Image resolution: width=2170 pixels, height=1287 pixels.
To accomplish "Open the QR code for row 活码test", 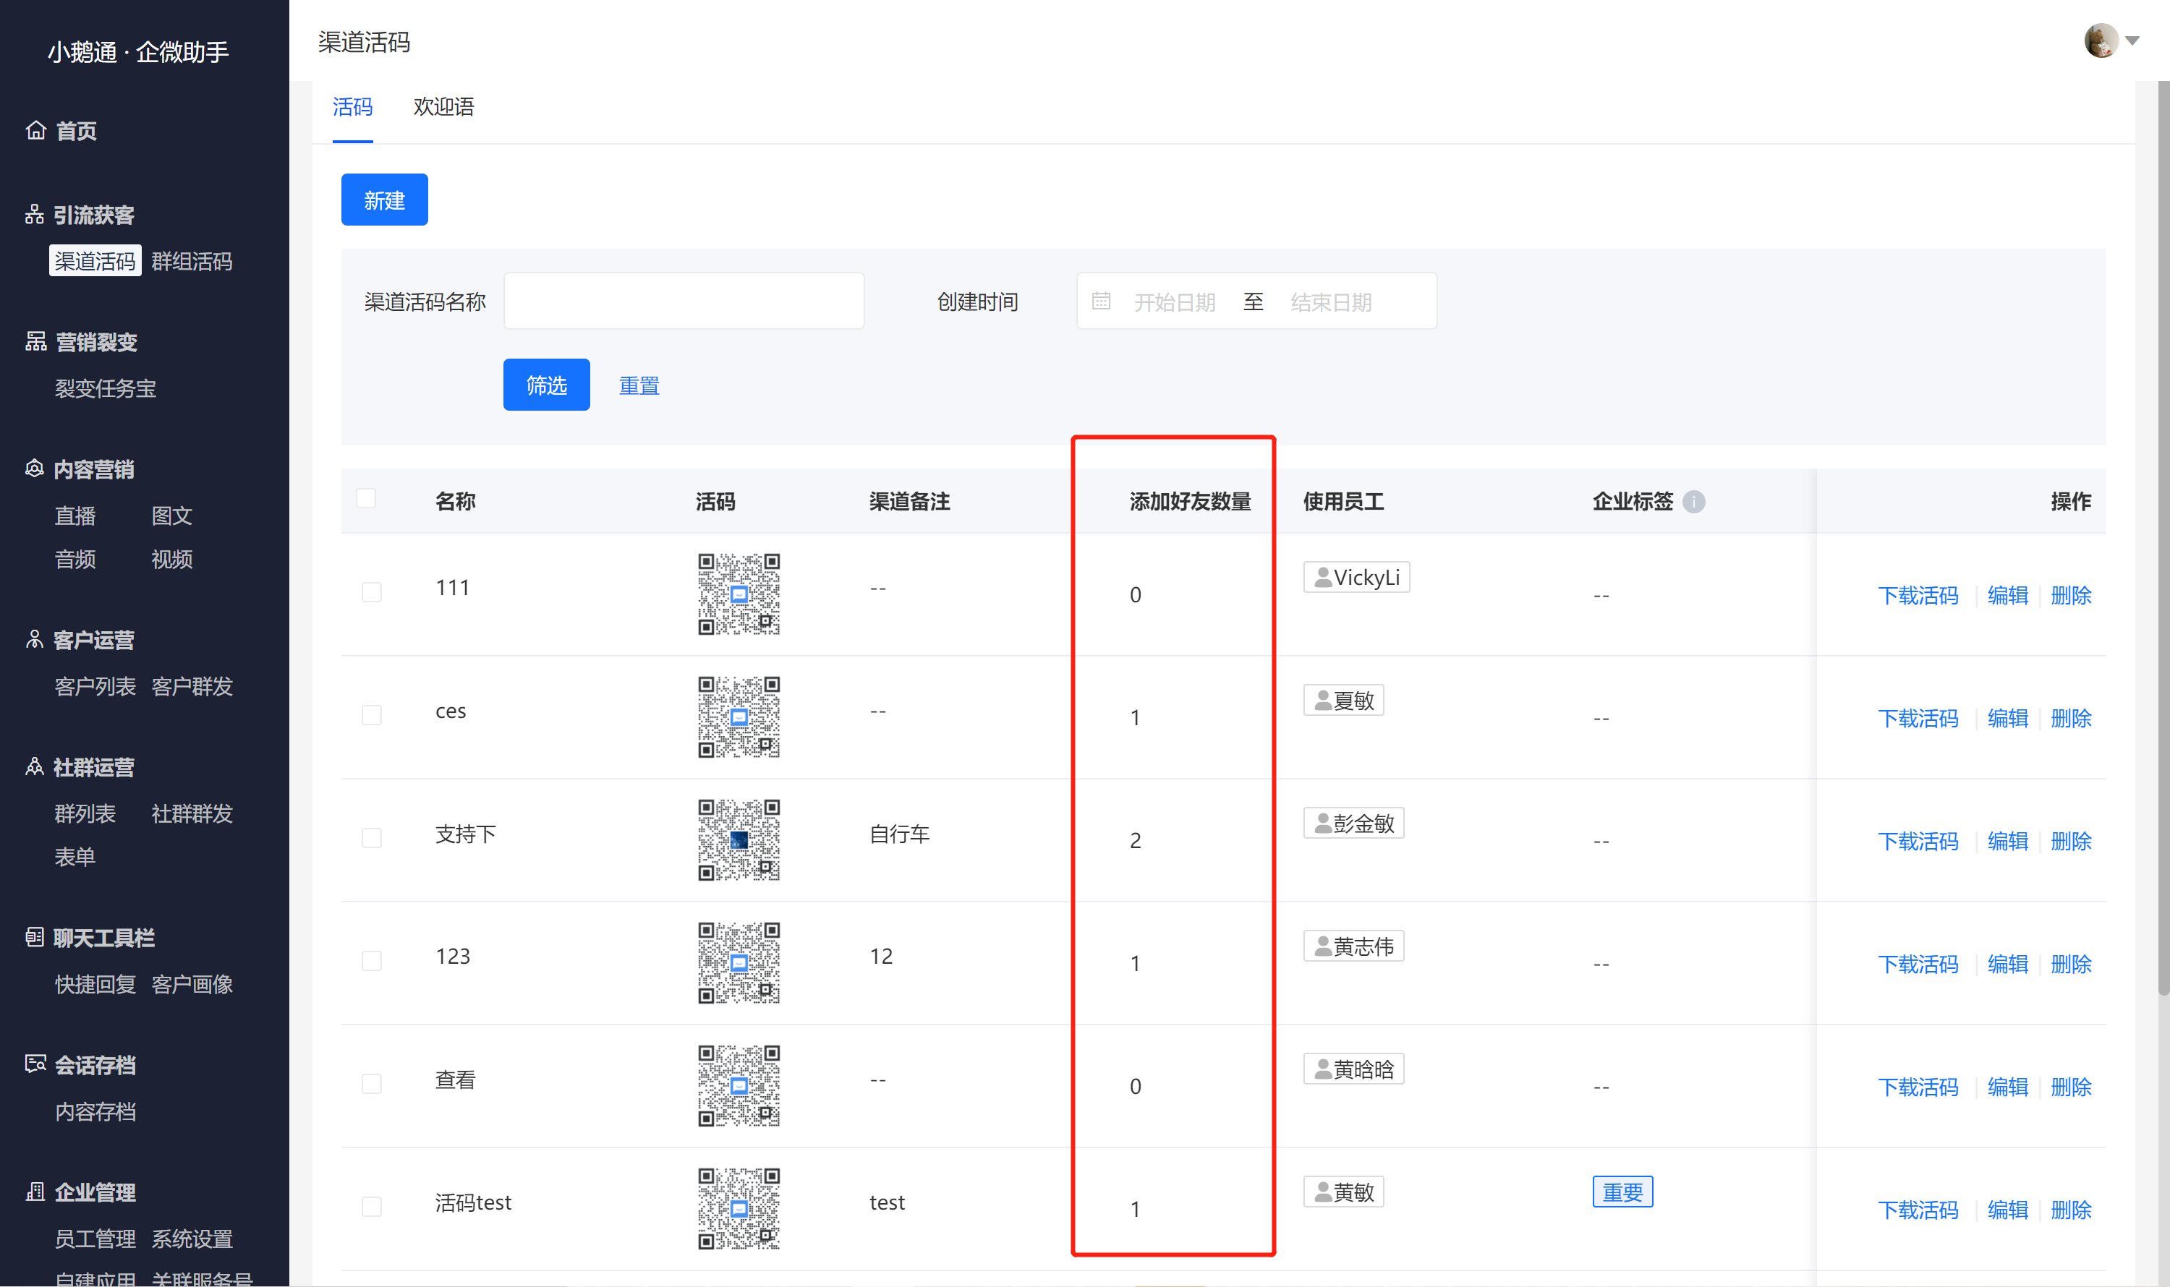I will (x=739, y=1209).
